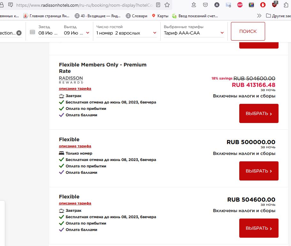Click 'Только номер' text
The image size is (291, 246).
click(79, 153)
